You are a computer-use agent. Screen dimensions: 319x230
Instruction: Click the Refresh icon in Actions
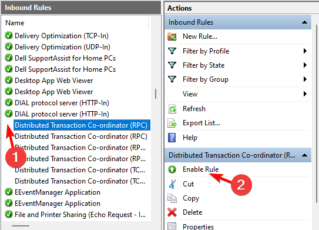point(172,109)
